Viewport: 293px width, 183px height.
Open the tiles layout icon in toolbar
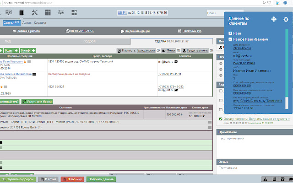tap(74, 12)
